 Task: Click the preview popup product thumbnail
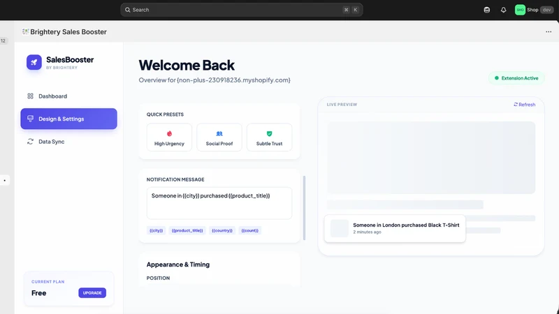[x=340, y=228]
